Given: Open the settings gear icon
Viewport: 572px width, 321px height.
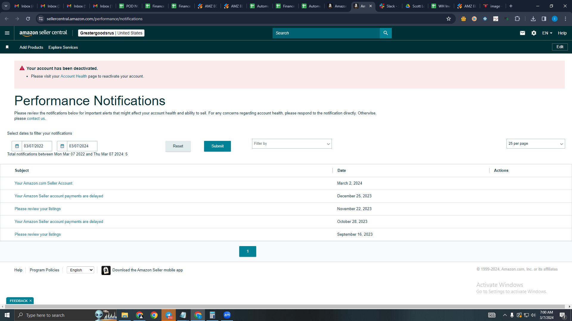Looking at the screenshot, I should coord(534,33).
